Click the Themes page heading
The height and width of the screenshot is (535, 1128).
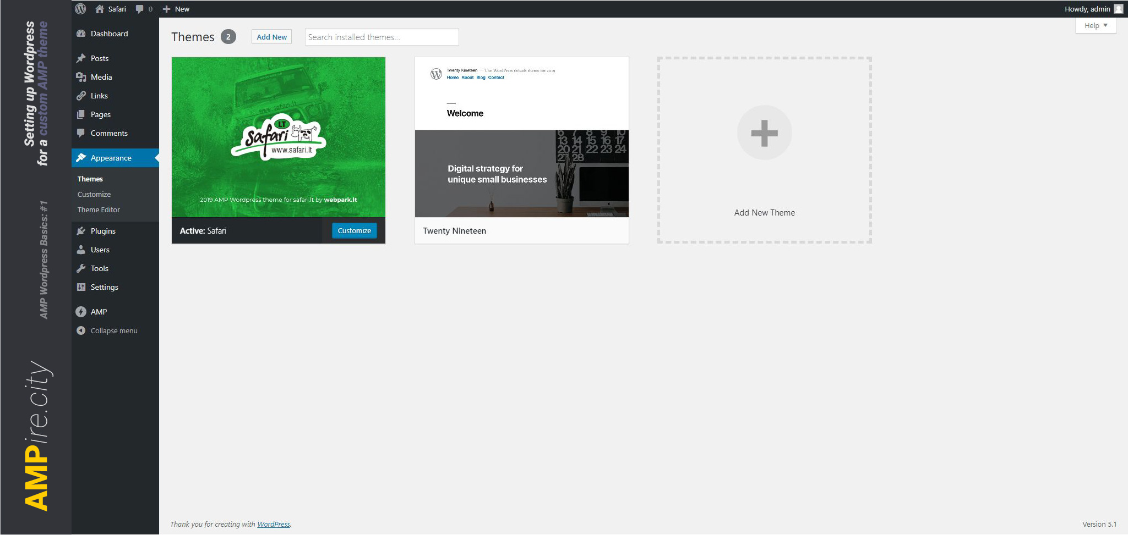[x=193, y=37]
